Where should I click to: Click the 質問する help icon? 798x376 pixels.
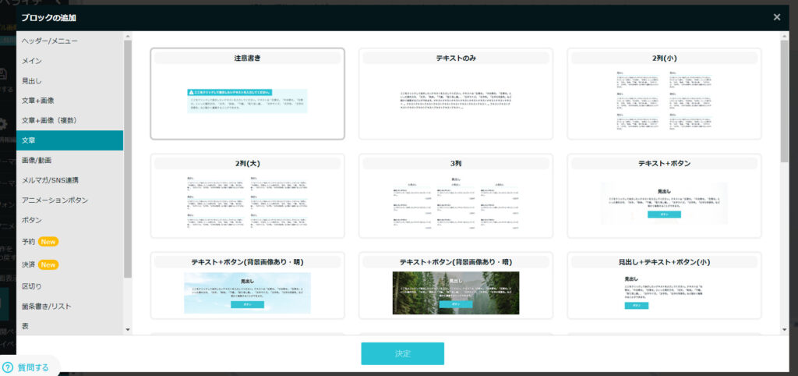point(9,367)
